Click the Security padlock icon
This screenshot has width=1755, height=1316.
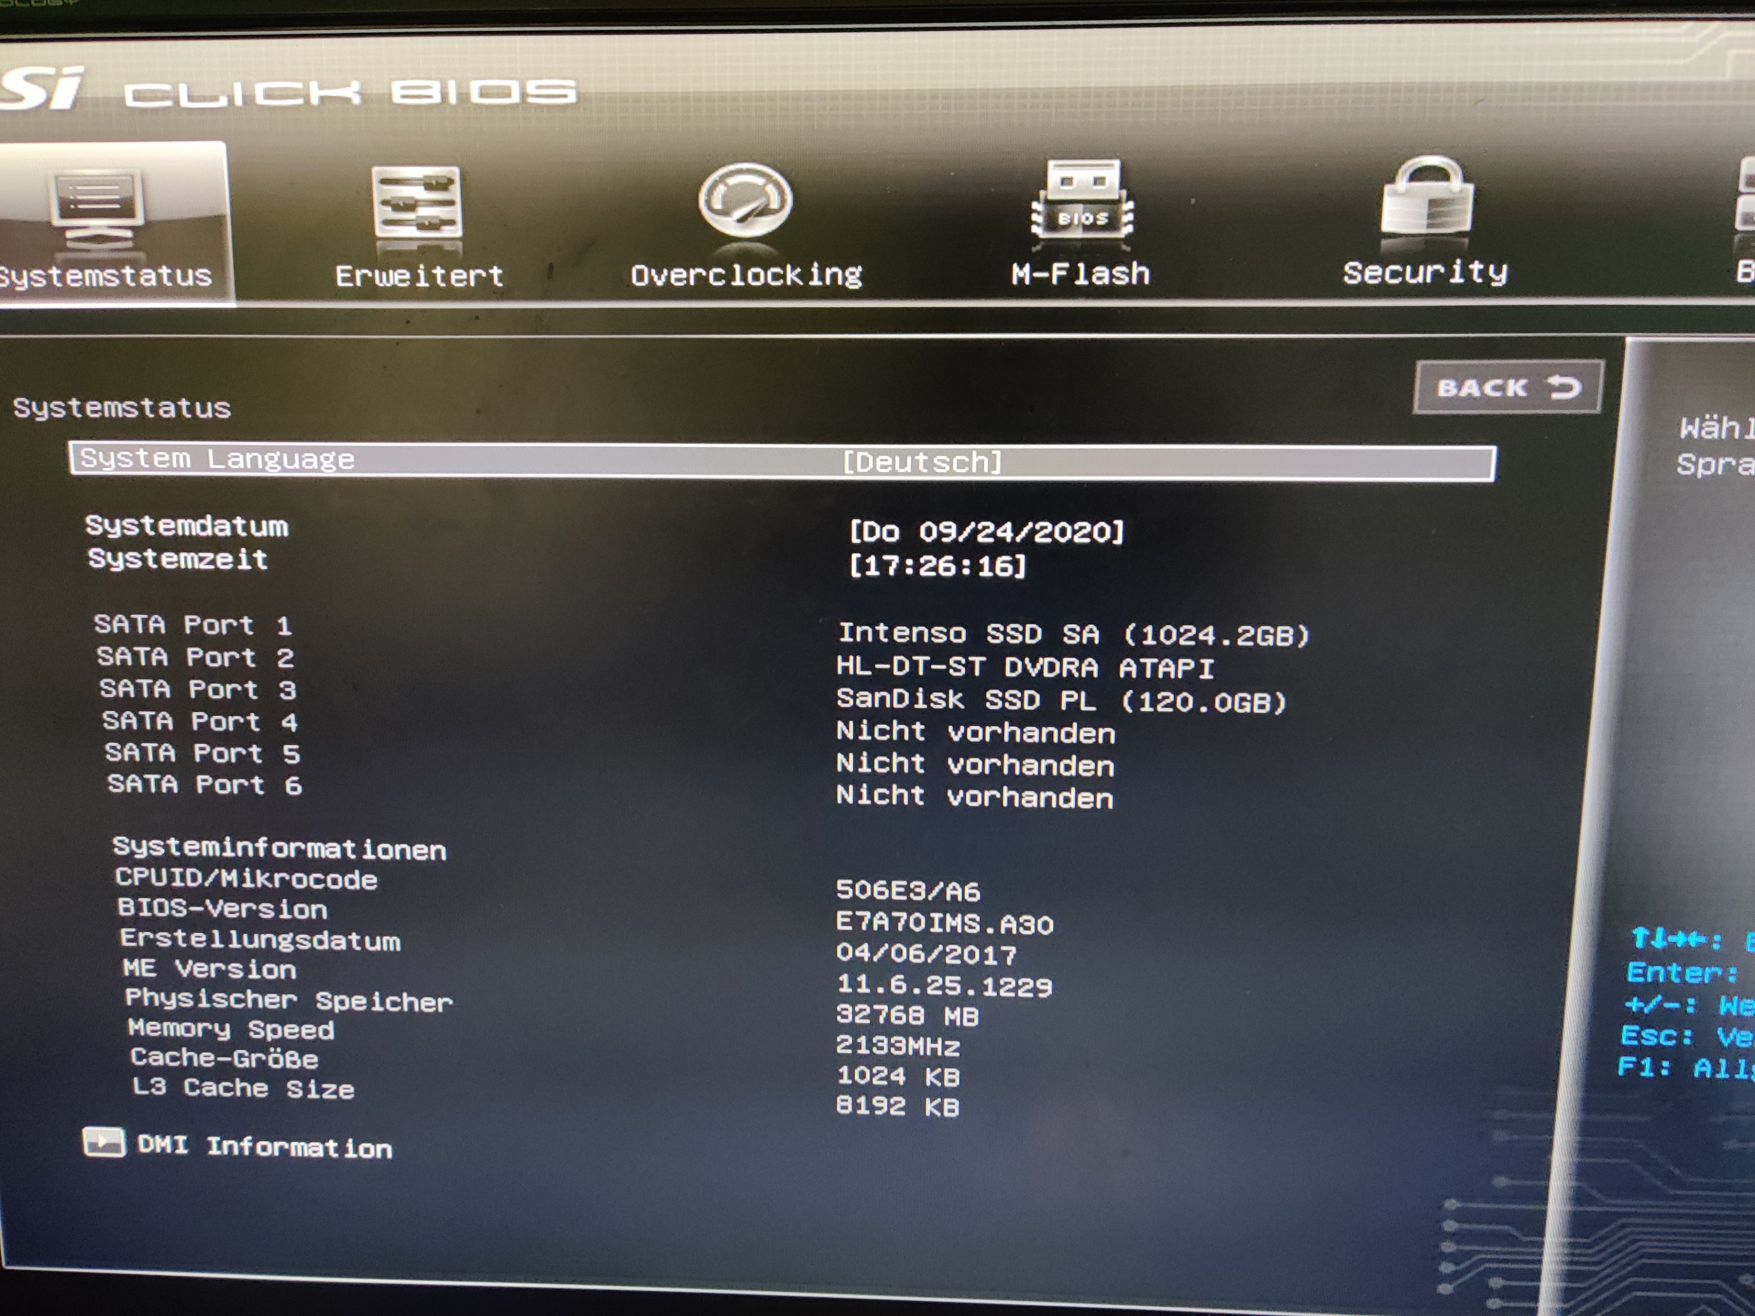pyautogui.click(x=1427, y=196)
